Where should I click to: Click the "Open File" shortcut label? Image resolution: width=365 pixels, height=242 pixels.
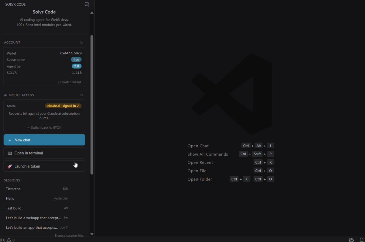click(x=197, y=171)
